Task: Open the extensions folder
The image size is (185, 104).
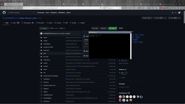Action: pyautogui.click(x=46, y=50)
